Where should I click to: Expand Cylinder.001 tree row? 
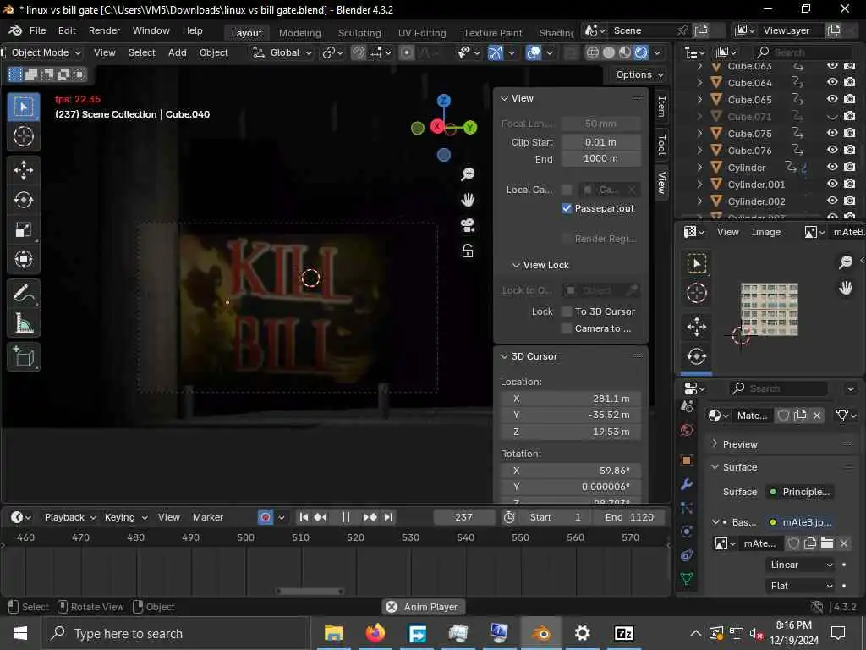click(699, 184)
